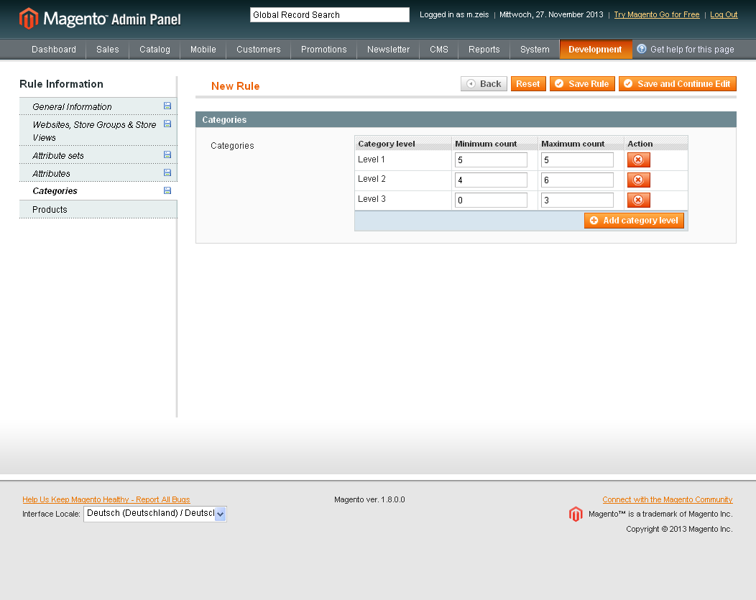
Task: Click the save icon beside Attributes tab
Action: click(167, 172)
